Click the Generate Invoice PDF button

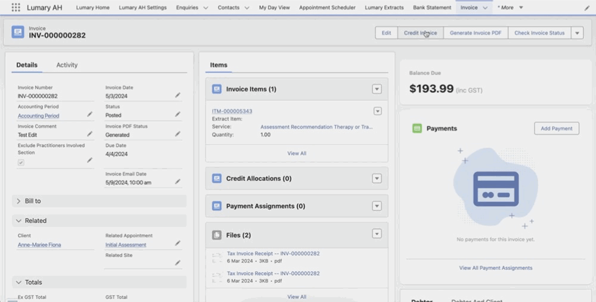[x=475, y=33]
